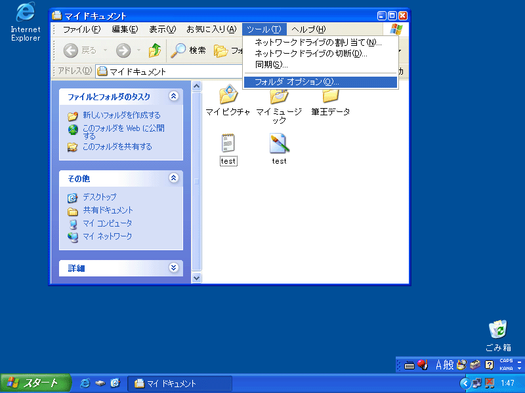Click the drive icon in quick launch
525x393 pixels.
100,383
